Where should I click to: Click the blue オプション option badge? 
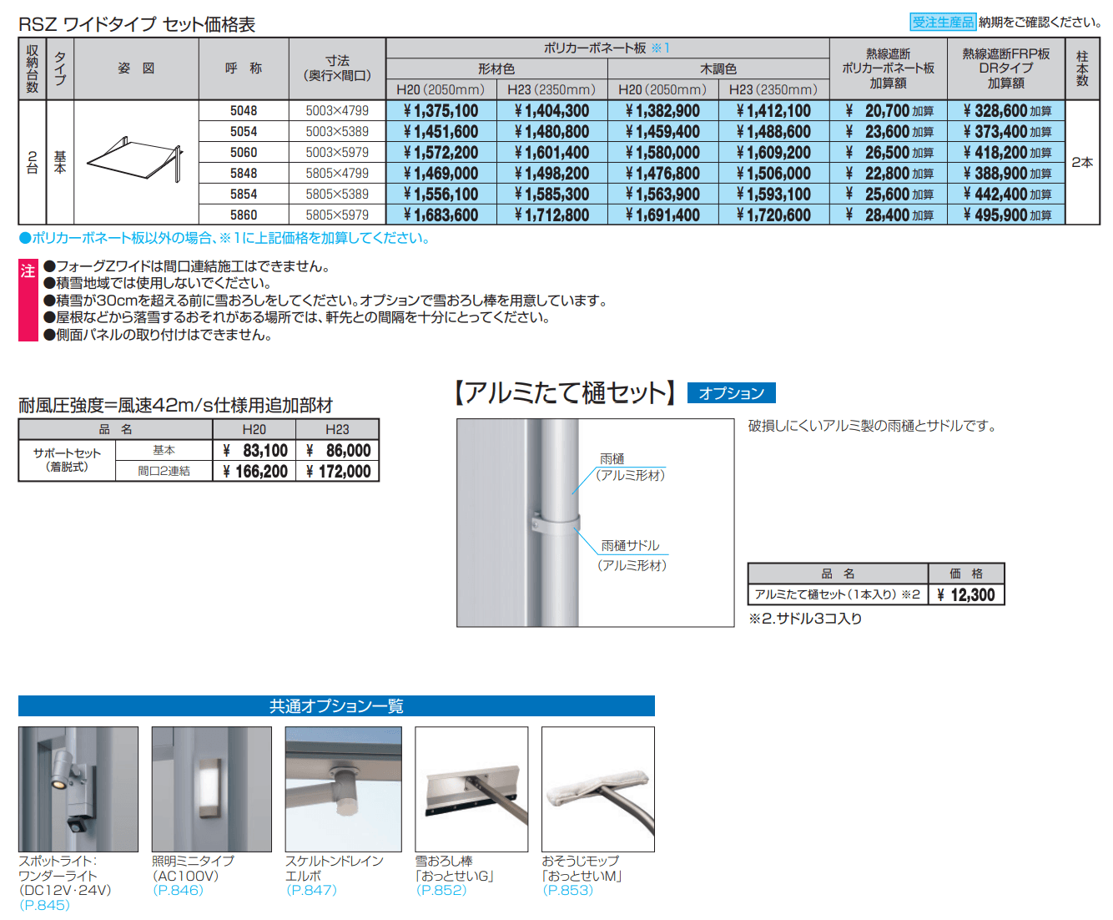pos(731,392)
